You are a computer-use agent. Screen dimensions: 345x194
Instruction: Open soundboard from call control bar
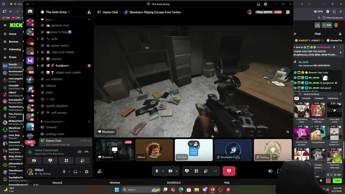pyautogui.click(x=206, y=171)
